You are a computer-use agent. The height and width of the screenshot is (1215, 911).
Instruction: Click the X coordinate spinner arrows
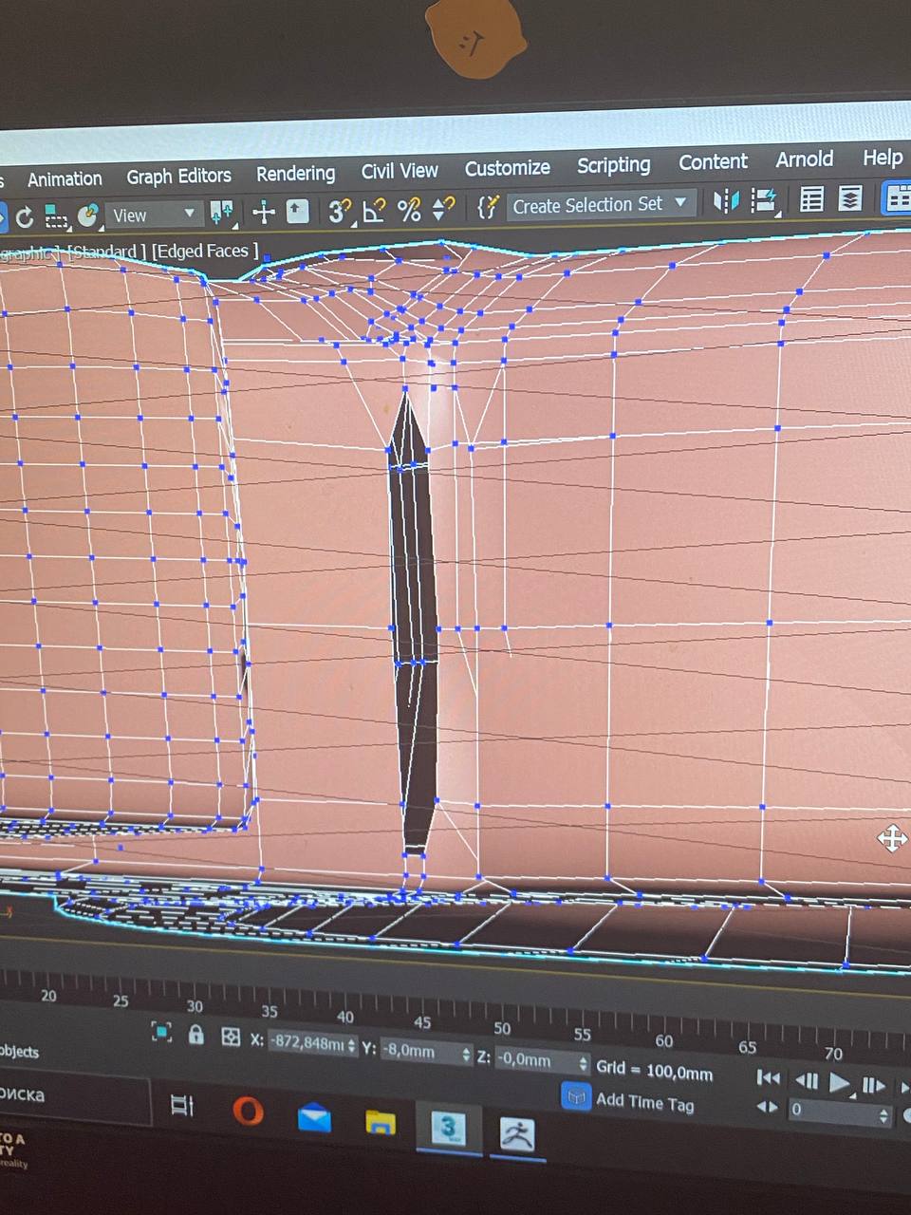point(352,1046)
